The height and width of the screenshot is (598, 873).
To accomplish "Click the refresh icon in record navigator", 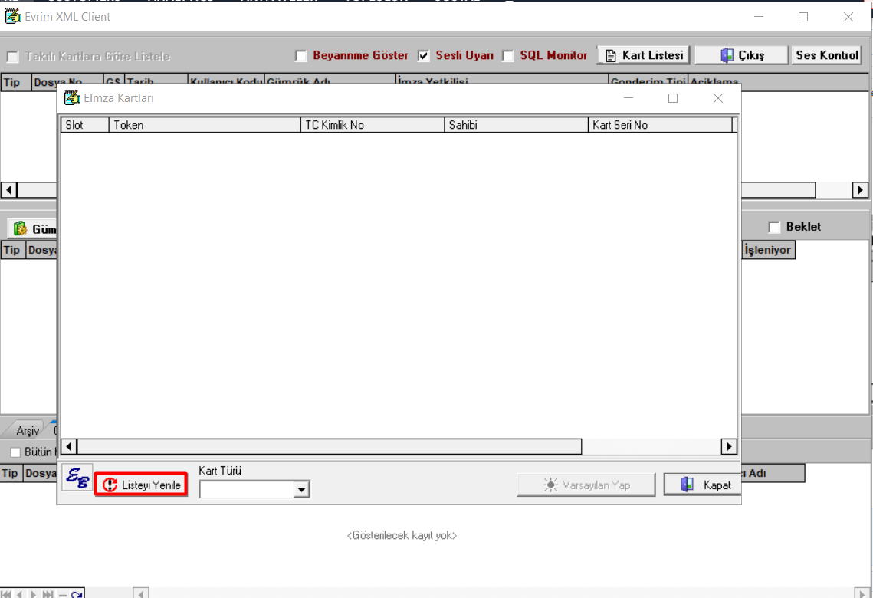I will click(77, 594).
